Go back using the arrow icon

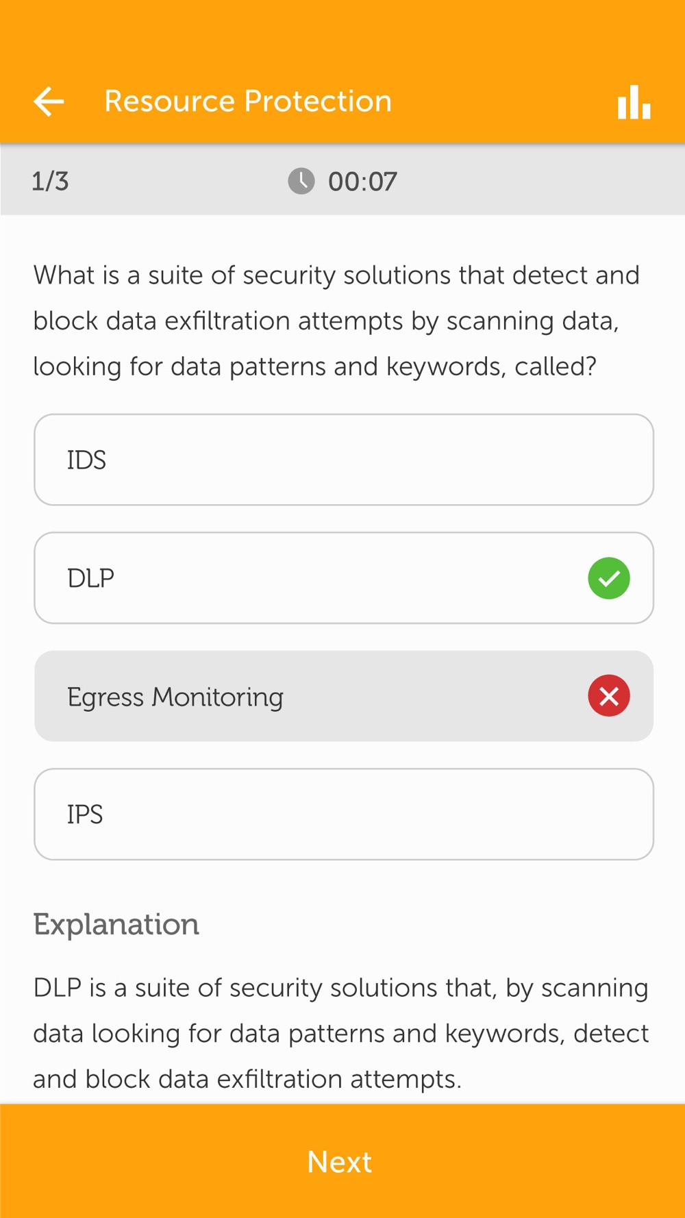49,101
